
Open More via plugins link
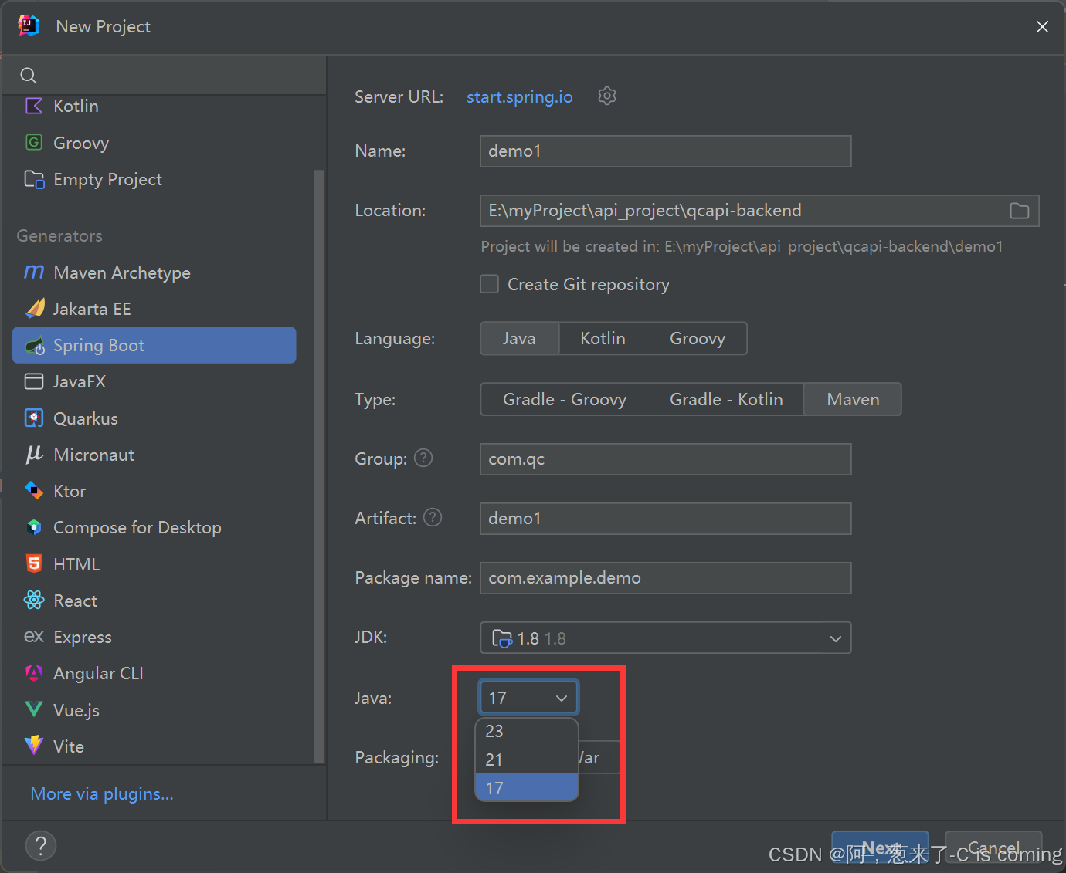(x=102, y=793)
